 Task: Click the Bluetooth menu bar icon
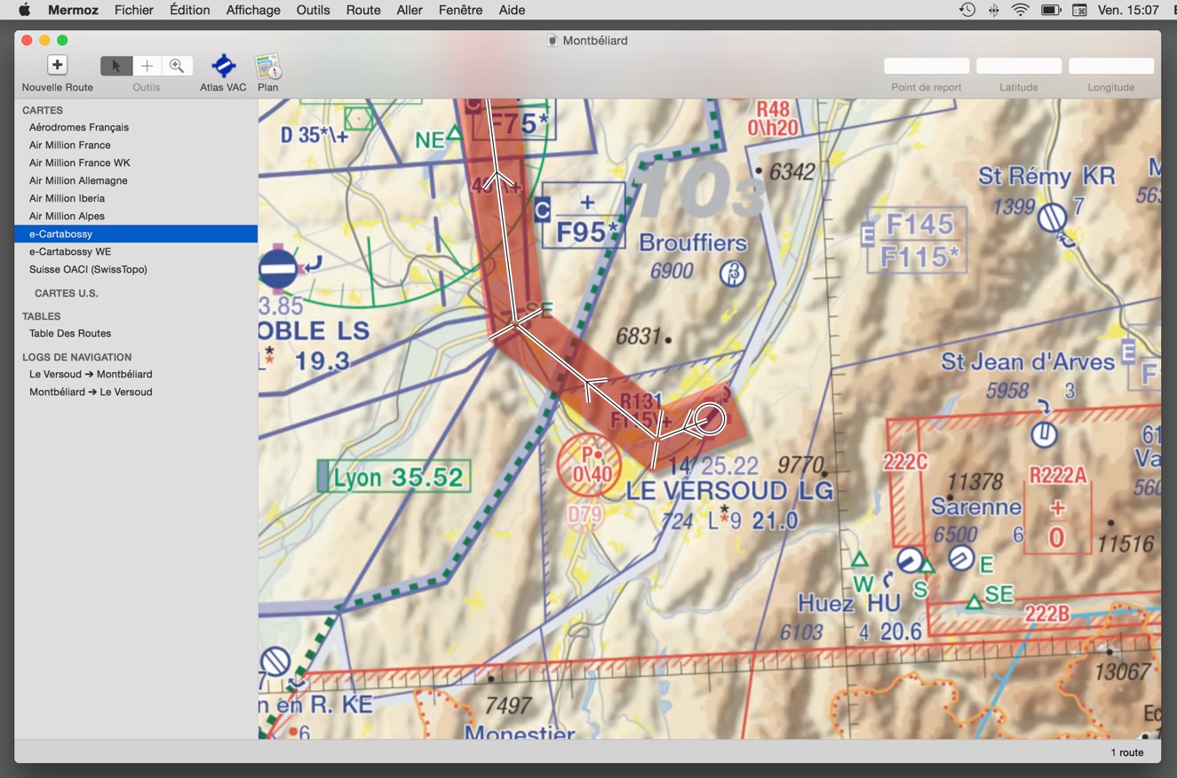(994, 10)
